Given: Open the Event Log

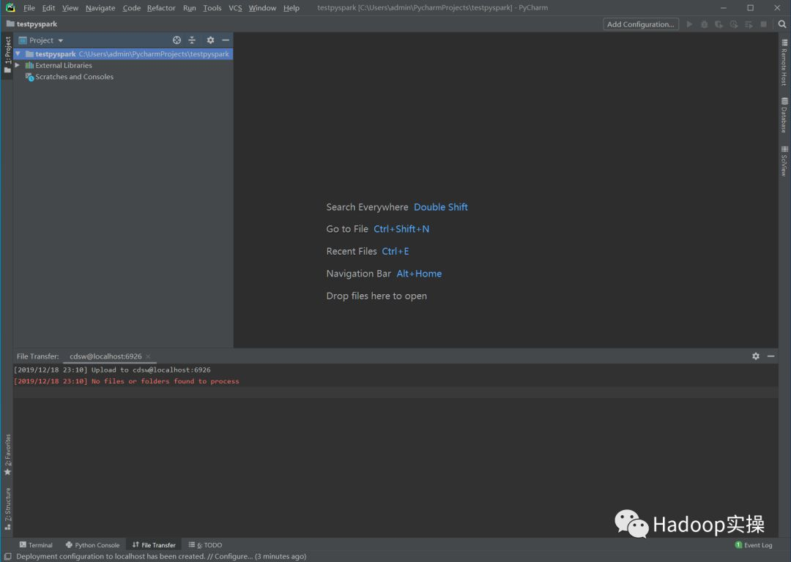Looking at the screenshot, I should (x=754, y=545).
